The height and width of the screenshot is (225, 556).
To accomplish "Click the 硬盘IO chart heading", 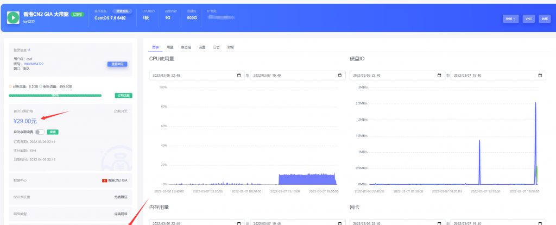I will tap(357, 59).
